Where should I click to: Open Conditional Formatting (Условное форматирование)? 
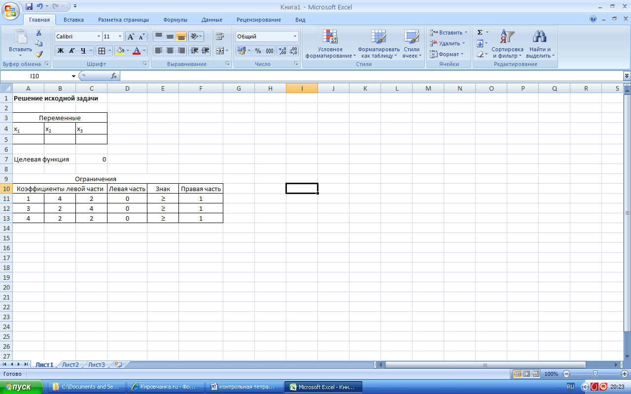(x=330, y=44)
